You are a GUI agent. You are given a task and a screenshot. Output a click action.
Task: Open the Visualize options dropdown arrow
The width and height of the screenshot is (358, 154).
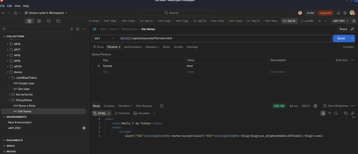(x=154, y=113)
